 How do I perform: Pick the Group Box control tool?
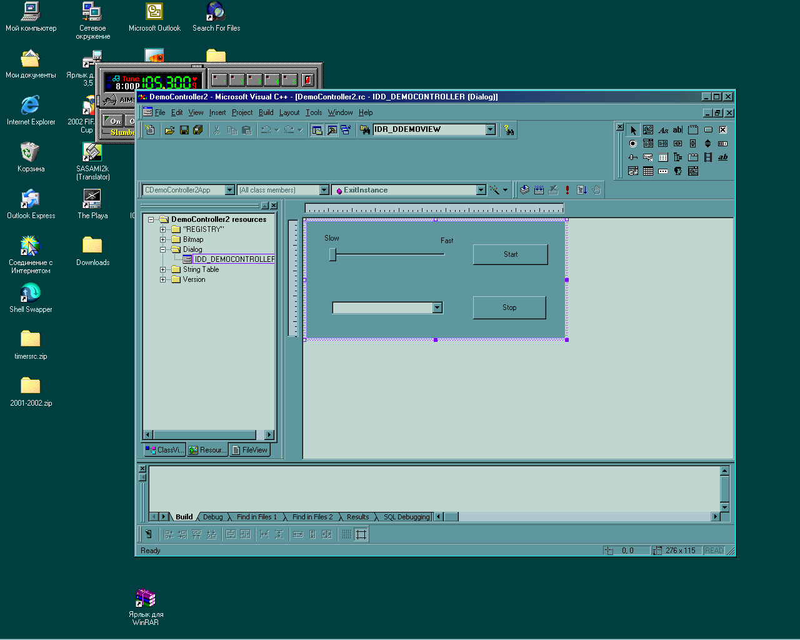pyautogui.click(x=693, y=130)
